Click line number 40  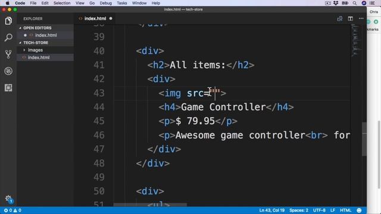[x=99, y=51]
